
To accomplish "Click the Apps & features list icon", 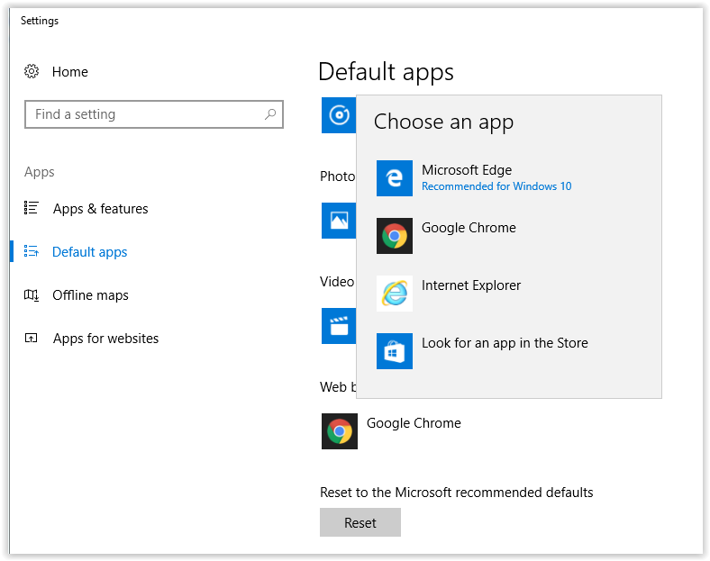I will 32,208.
